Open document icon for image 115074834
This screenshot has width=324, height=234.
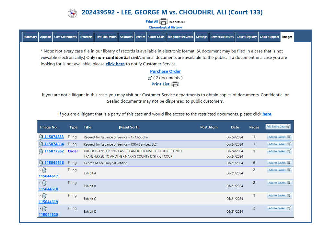(41, 144)
